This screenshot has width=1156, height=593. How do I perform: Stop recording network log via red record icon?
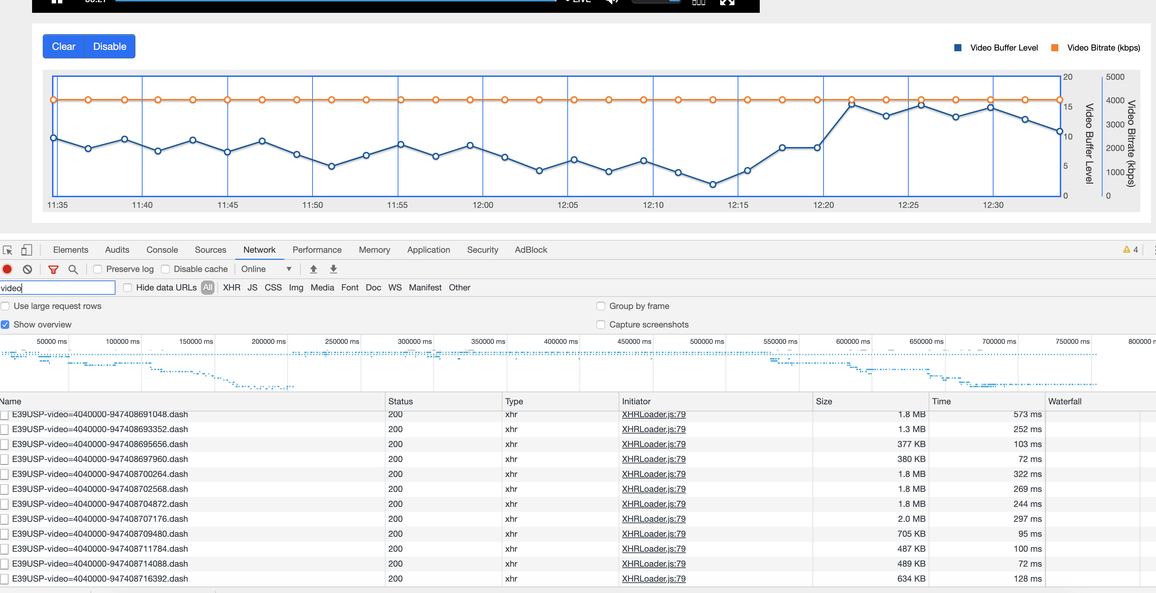coord(7,269)
